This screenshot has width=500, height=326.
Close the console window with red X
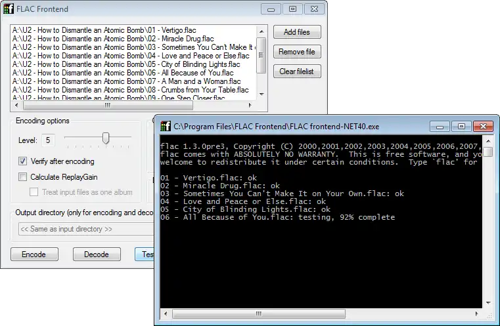point(483,127)
